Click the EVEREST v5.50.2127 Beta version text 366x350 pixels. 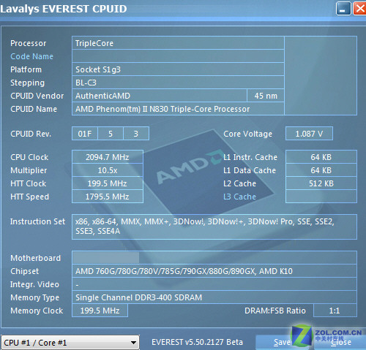click(x=197, y=342)
